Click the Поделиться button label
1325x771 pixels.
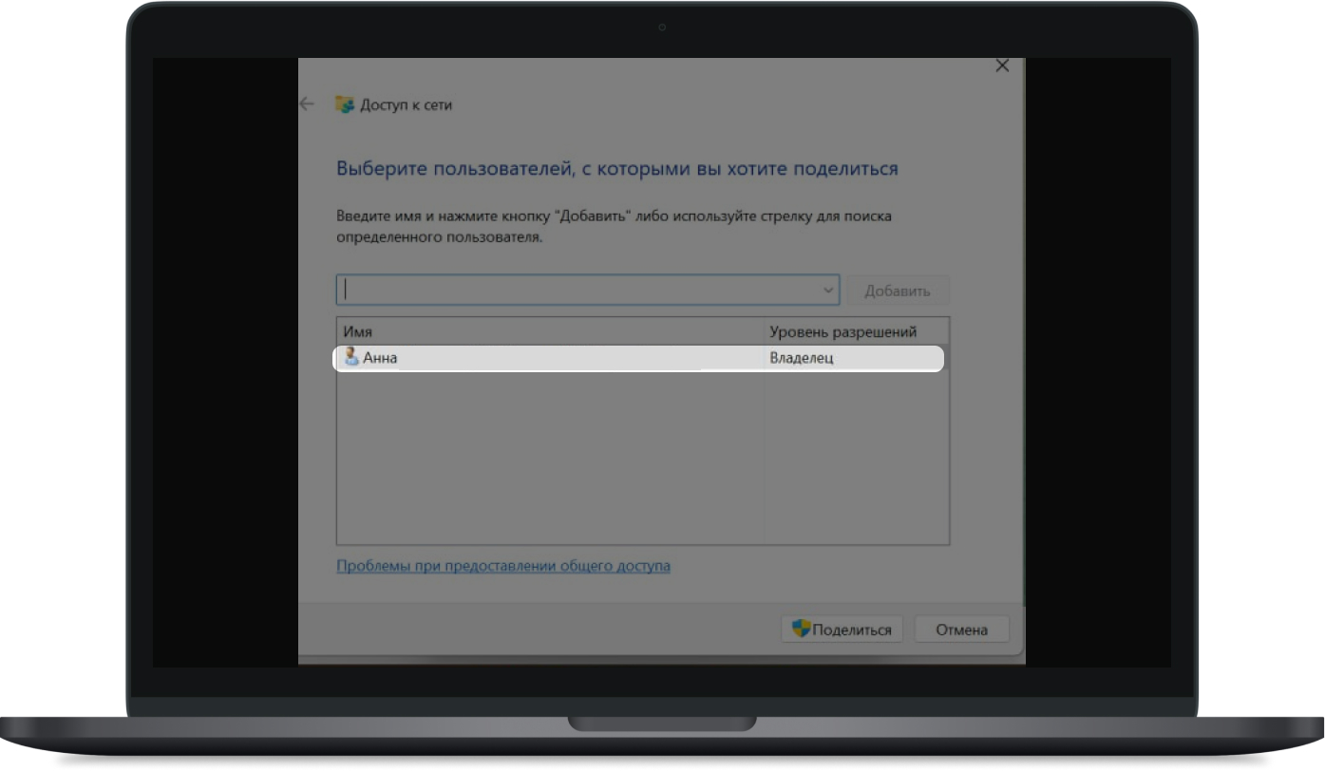(x=852, y=630)
